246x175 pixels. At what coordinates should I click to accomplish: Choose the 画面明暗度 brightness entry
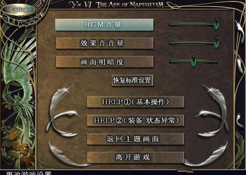click(x=104, y=62)
